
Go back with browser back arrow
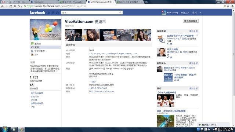click(x=3, y=6)
